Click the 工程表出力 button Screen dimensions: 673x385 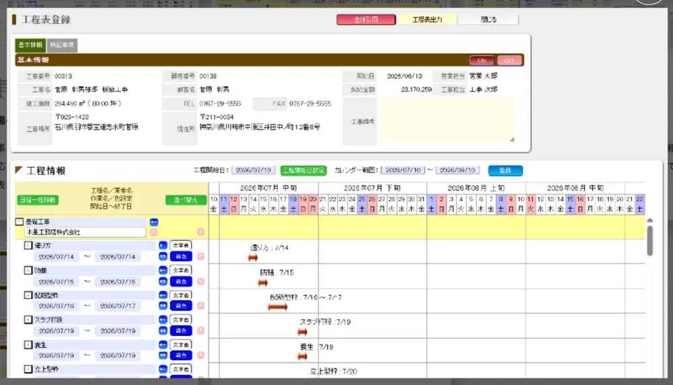(427, 20)
